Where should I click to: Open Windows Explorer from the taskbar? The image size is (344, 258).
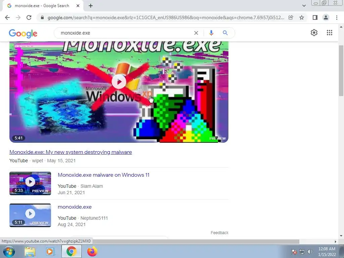[x=30, y=251]
